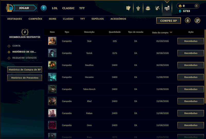Open the blue alert notification icon
The height and width of the screenshot is (139, 206).
tap(44, 8)
